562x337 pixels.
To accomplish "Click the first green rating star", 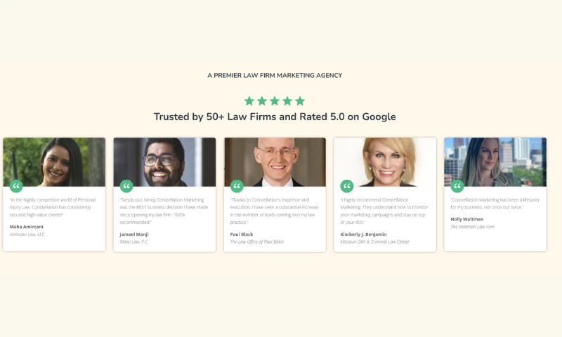I will point(249,101).
